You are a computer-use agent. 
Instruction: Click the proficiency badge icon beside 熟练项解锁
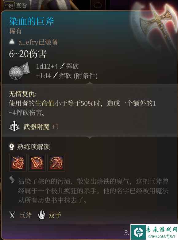pos(12,147)
